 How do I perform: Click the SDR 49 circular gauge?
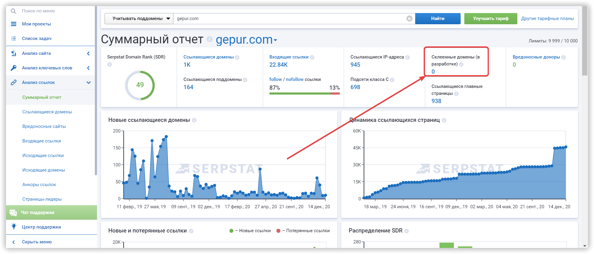pyautogui.click(x=140, y=85)
